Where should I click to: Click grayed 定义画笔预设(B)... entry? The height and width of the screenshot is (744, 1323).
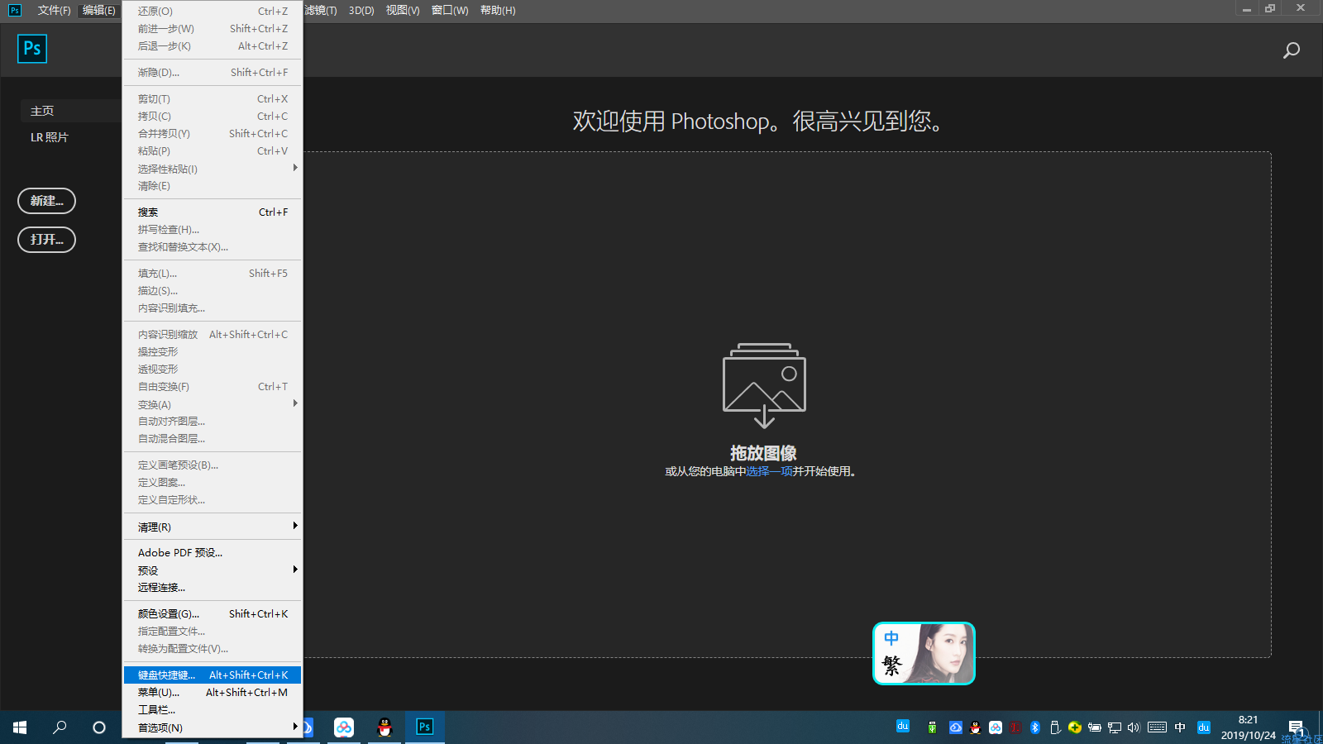[x=213, y=465]
